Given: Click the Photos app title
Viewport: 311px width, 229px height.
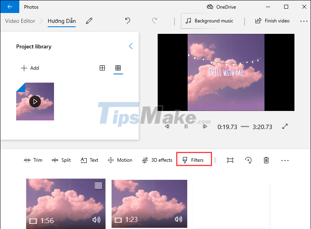Looking at the screenshot, I should [x=31, y=7].
